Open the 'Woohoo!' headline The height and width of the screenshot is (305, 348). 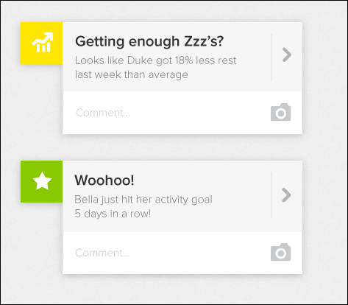pyautogui.click(x=104, y=180)
